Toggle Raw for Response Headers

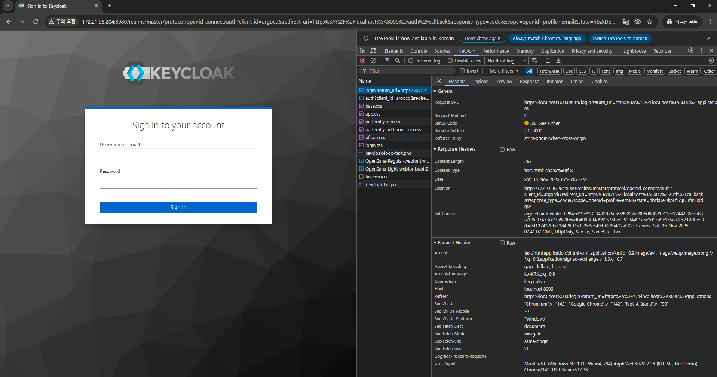click(x=502, y=149)
